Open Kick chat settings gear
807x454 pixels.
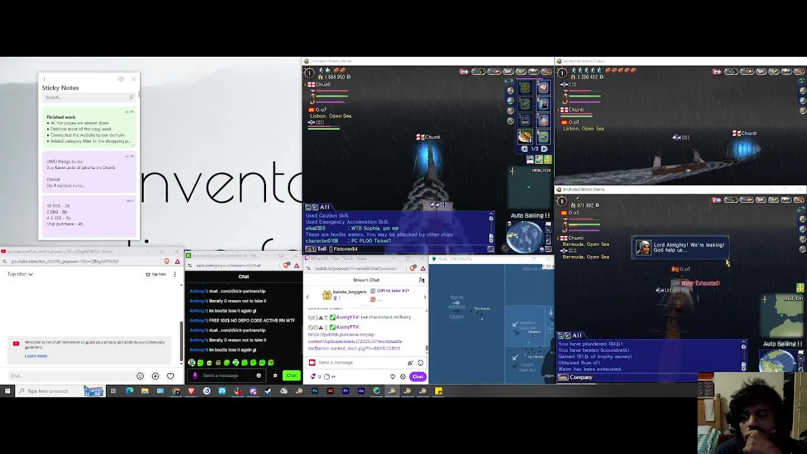[275, 376]
